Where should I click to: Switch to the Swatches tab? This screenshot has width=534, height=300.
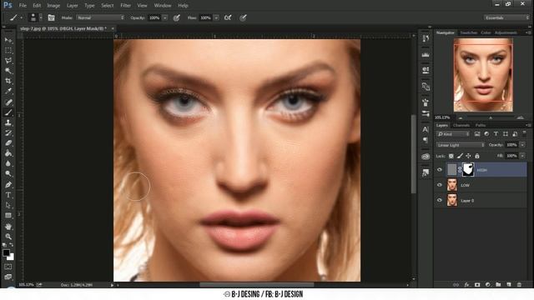click(x=469, y=32)
